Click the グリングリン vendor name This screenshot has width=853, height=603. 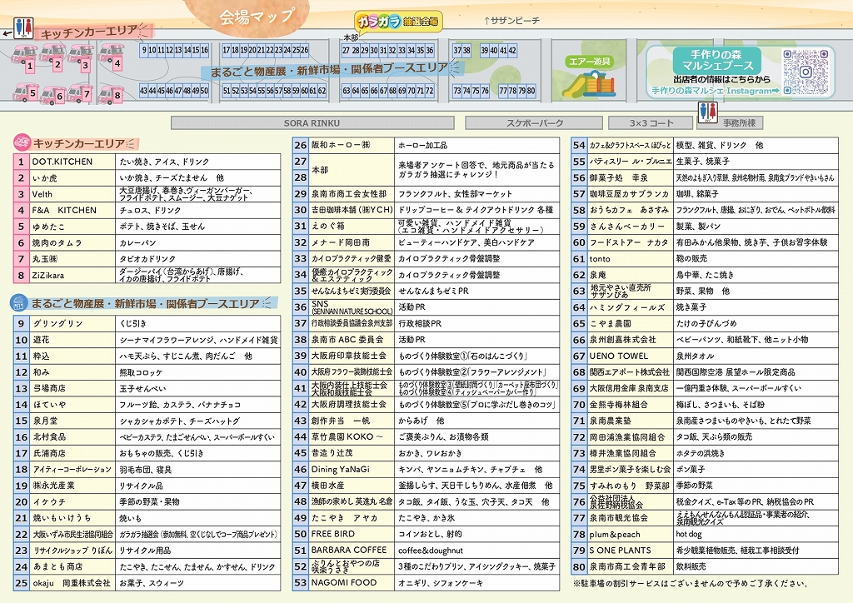coord(57,323)
